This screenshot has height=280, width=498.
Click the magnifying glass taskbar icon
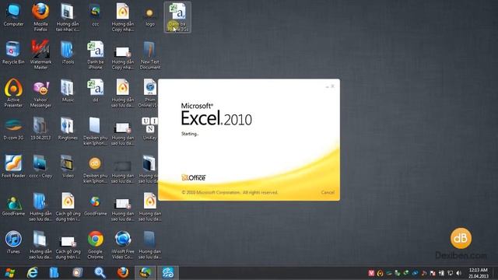(100, 273)
